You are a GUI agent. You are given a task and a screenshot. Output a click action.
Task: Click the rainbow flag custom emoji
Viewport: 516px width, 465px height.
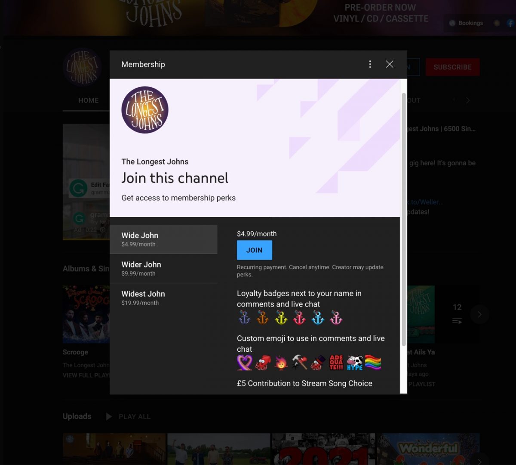pos(373,363)
